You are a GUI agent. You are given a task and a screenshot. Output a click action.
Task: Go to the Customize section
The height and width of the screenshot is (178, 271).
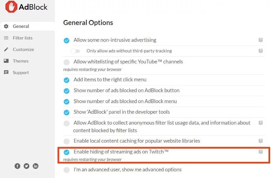[x=23, y=49]
